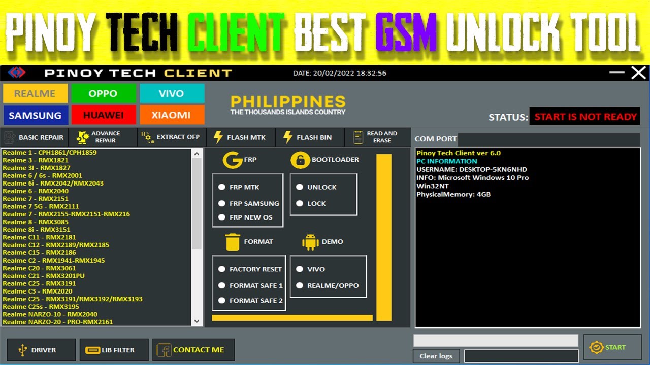Switch to the OPPO brand tab

(x=103, y=93)
